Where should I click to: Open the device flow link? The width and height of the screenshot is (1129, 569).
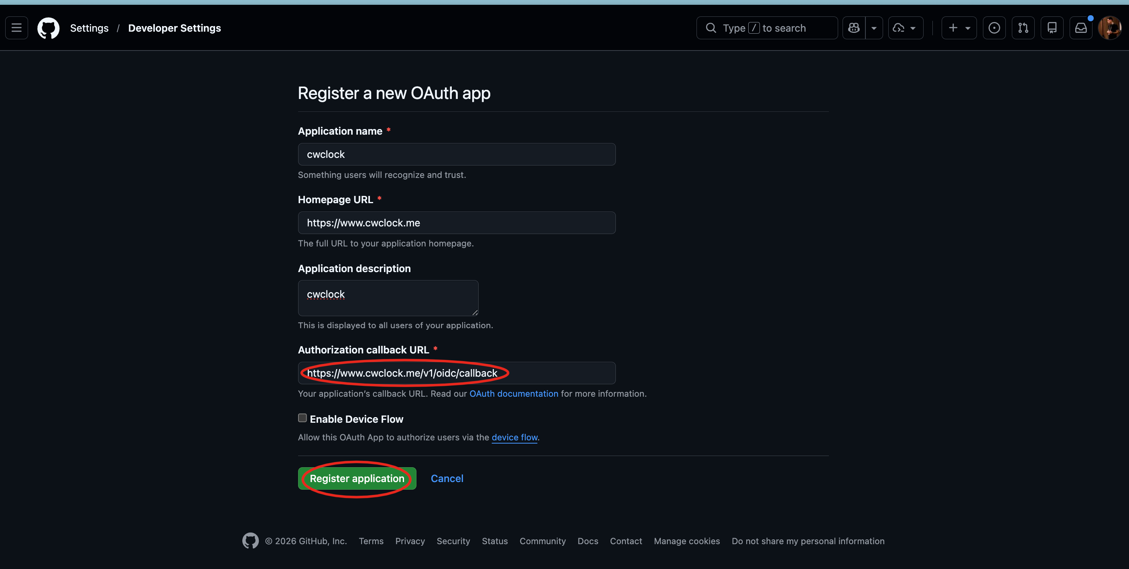click(514, 437)
